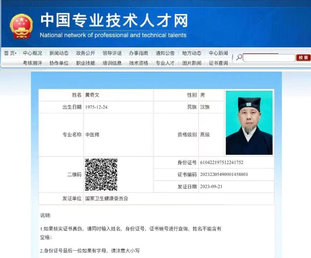Click the 发证单位 field label
The image size is (311, 258).
[72, 198]
